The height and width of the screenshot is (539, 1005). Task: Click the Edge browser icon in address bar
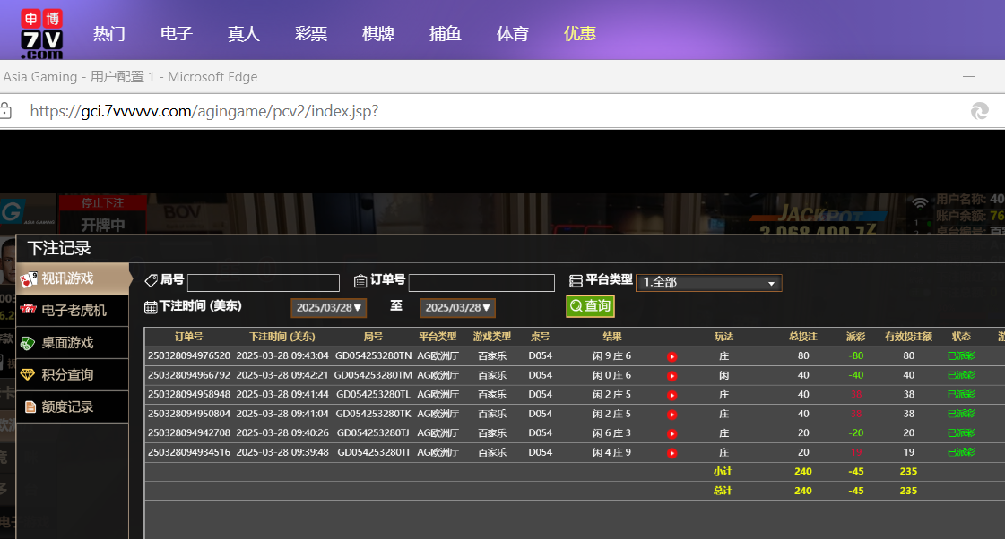tap(979, 111)
